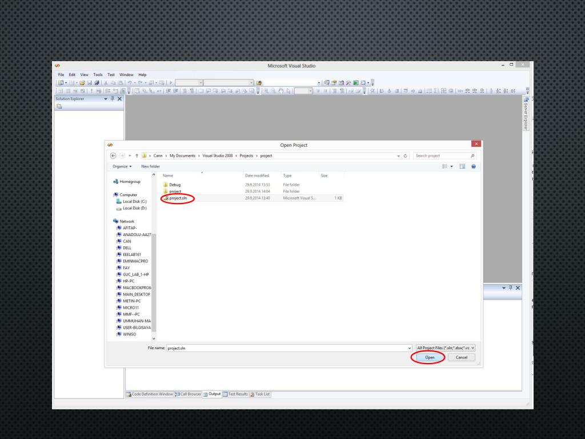Open File name history dropdown
Image resolution: width=585 pixels, height=439 pixels.
point(409,348)
